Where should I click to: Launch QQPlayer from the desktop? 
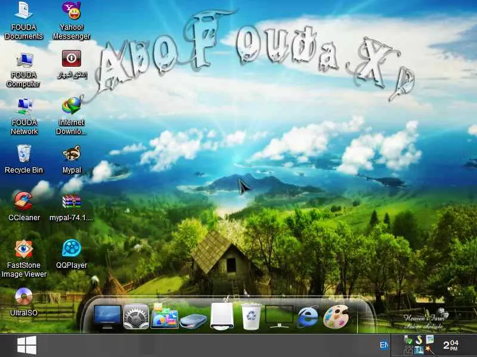click(x=72, y=255)
